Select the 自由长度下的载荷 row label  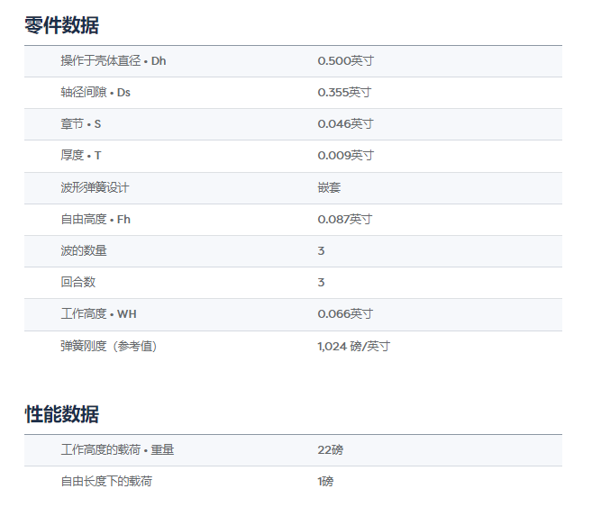pos(106,482)
